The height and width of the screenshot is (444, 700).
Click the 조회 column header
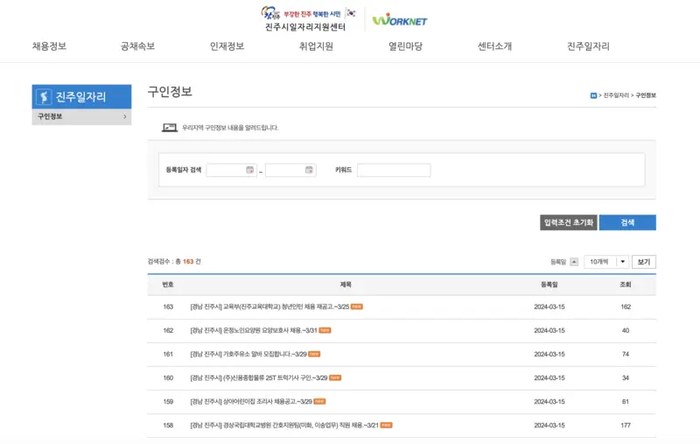pos(626,285)
